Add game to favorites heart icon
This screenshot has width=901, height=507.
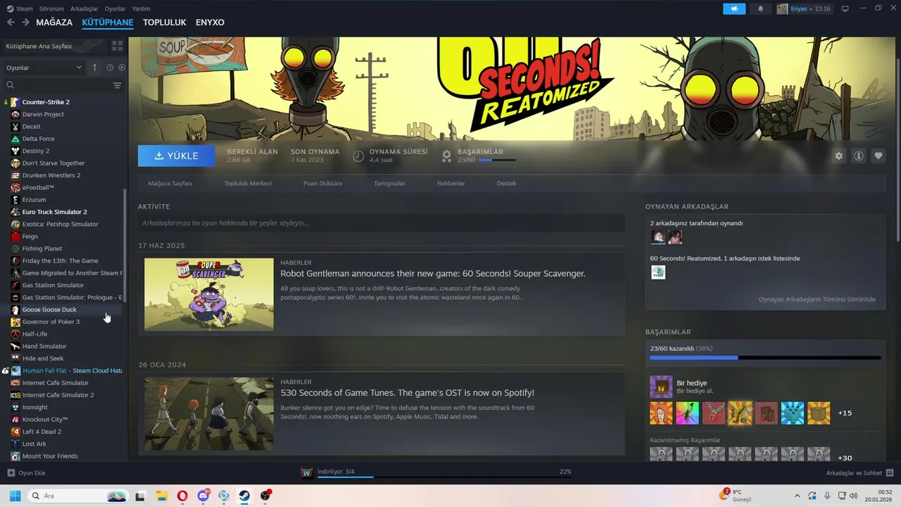coord(878,156)
